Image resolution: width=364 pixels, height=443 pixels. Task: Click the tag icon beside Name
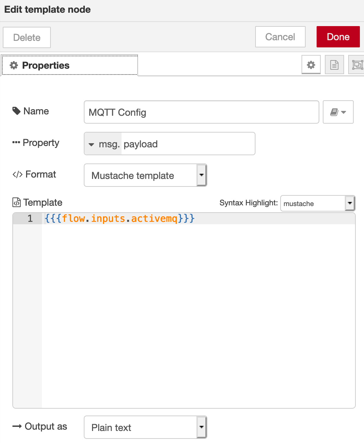pos(16,111)
